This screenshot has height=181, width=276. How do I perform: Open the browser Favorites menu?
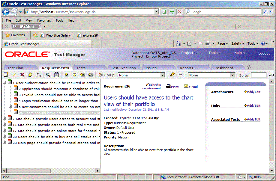tap(44, 20)
